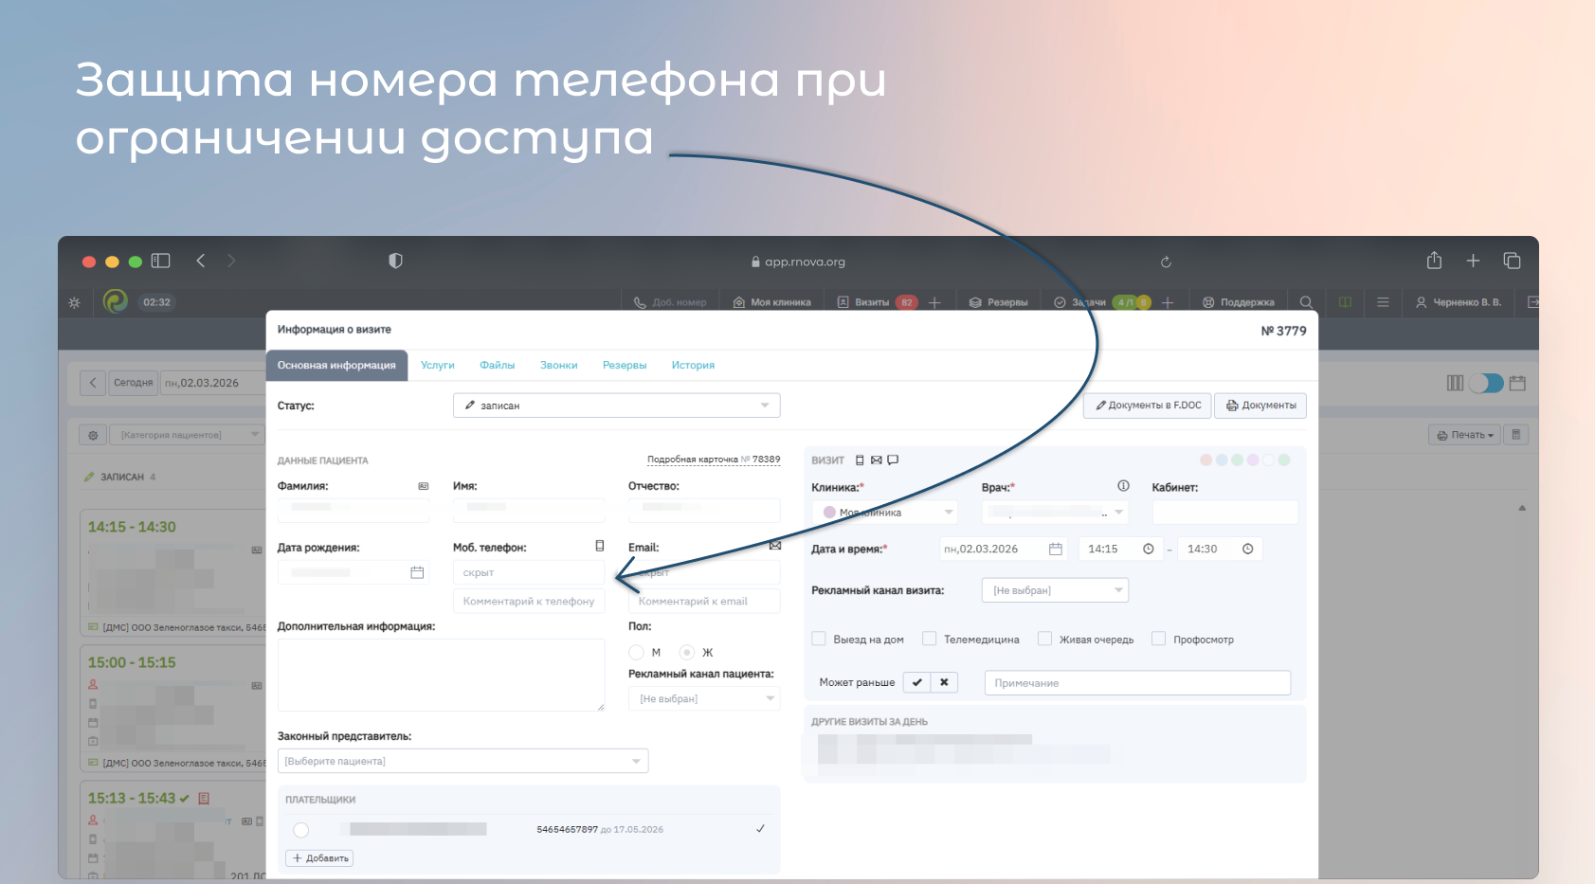Check the Телемедицина checkbox
1595x884 pixels.
click(930, 639)
